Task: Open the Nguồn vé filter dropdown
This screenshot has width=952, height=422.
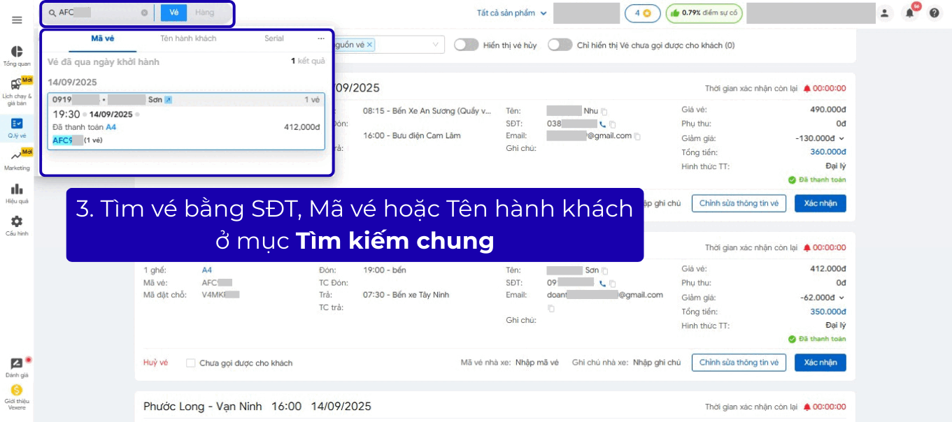Action: pyautogui.click(x=436, y=45)
